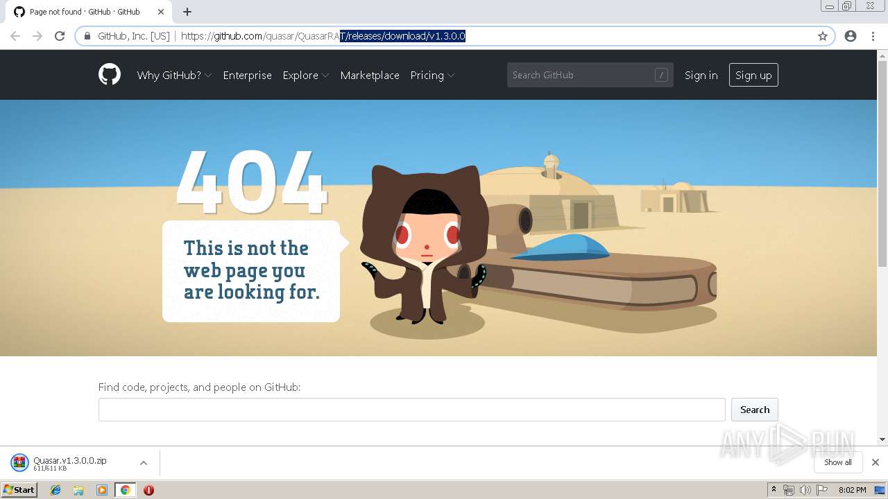This screenshot has width=888, height=499.
Task: Show all downloads
Action: click(838, 462)
